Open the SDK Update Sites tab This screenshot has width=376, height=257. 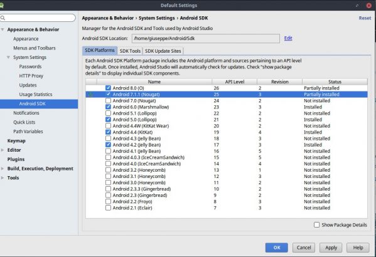163,51
